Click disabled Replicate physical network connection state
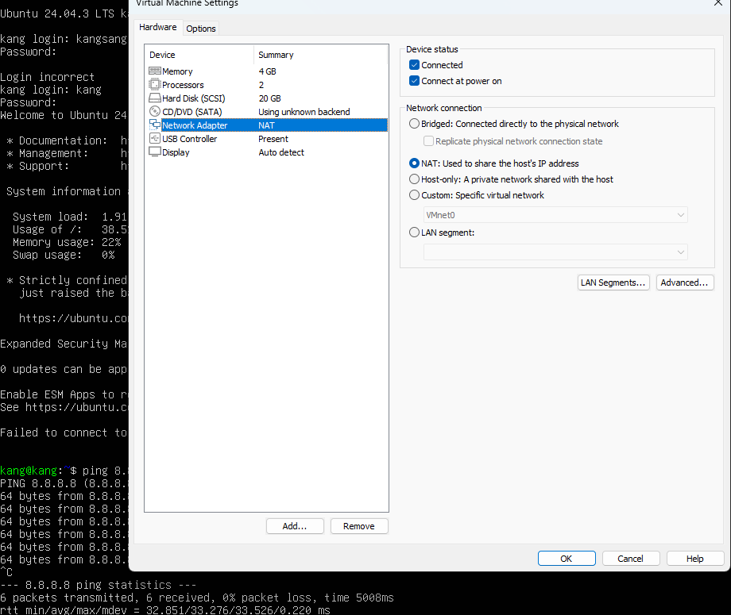Screen dimensions: 731x615 pos(428,140)
